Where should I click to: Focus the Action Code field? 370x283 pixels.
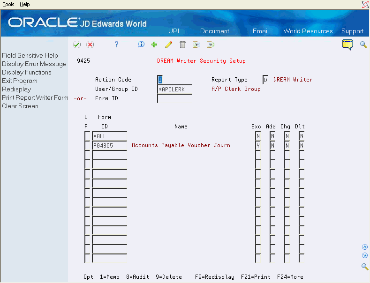[x=160, y=80]
